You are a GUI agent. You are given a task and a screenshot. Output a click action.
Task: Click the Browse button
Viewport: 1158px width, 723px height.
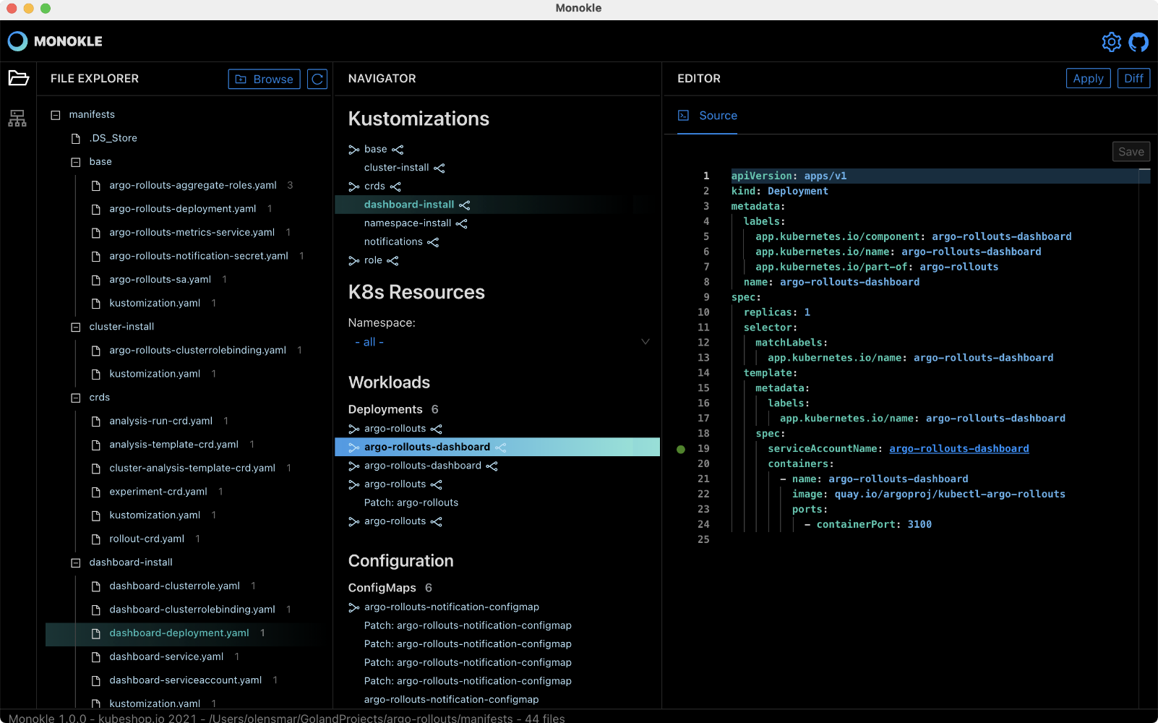264,79
